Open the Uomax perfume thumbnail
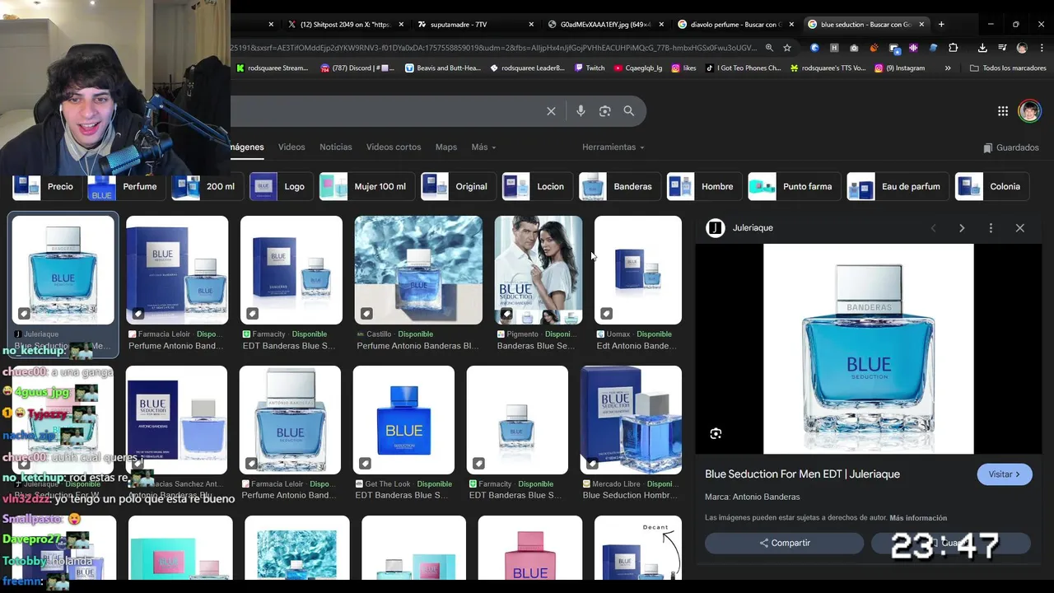Viewport: 1054px width, 593px height. coord(638,270)
